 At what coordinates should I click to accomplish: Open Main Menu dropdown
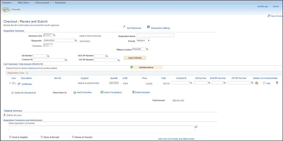[x=24, y=3]
